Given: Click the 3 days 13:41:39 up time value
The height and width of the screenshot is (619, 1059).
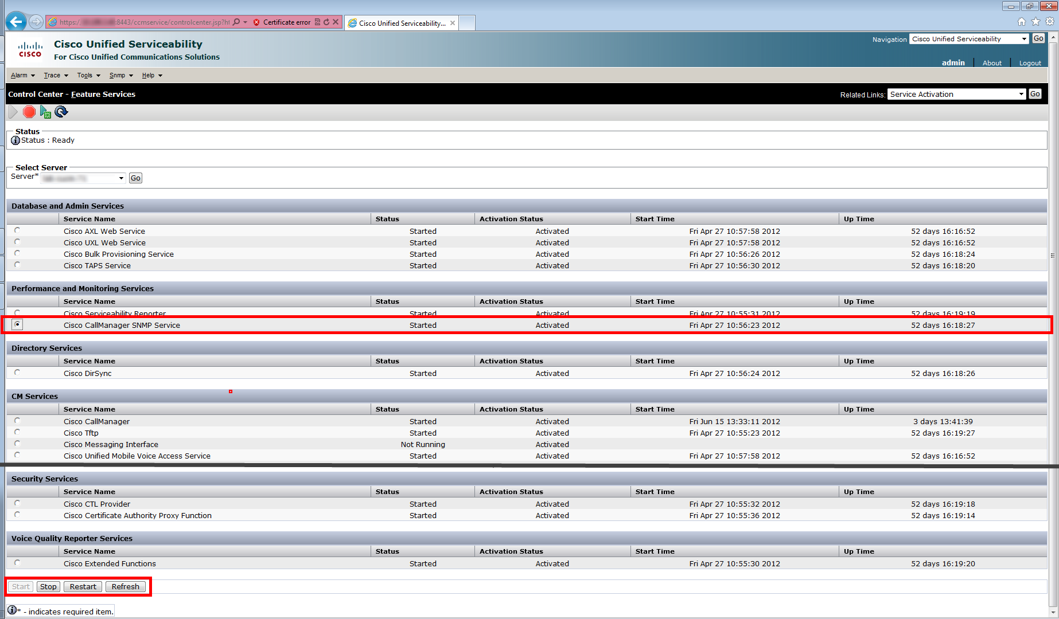Looking at the screenshot, I should click(943, 421).
